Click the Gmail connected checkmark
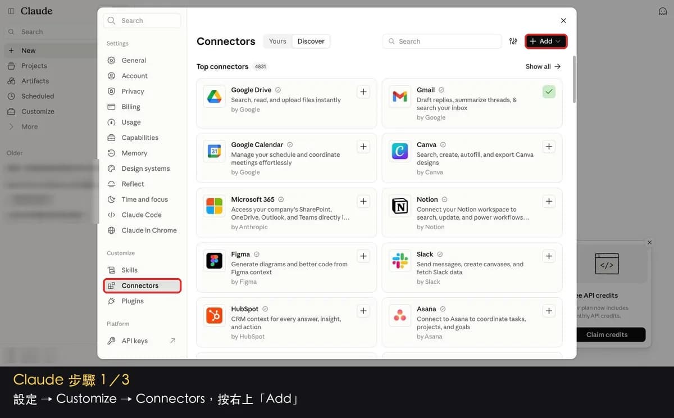 tap(549, 92)
